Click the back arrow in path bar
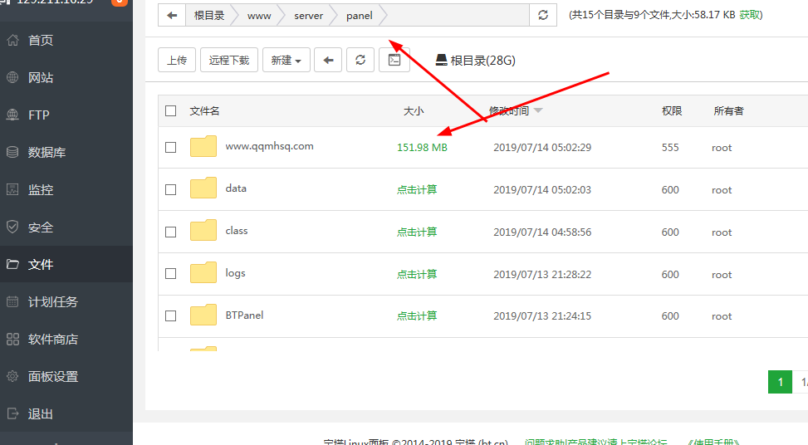 pyautogui.click(x=172, y=16)
